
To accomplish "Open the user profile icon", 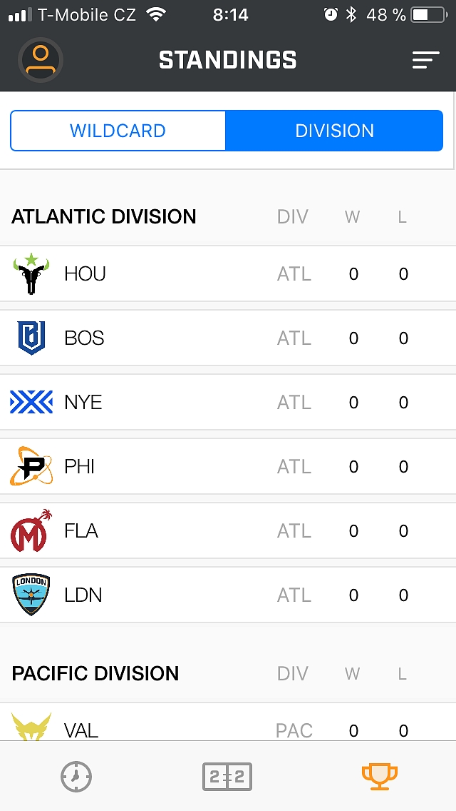I will point(41,60).
